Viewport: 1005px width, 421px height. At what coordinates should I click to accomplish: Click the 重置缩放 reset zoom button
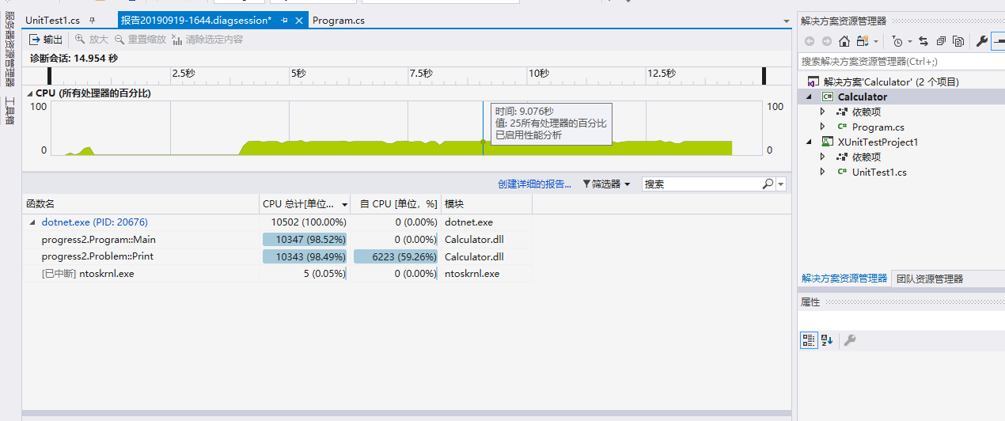pyautogui.click(x=141, y=39)
